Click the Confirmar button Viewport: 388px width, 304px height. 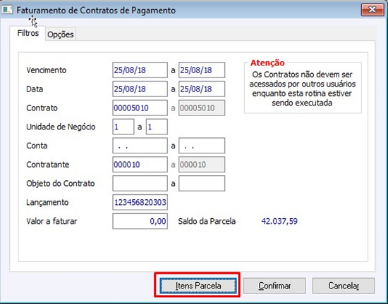[x=274, y=286]
